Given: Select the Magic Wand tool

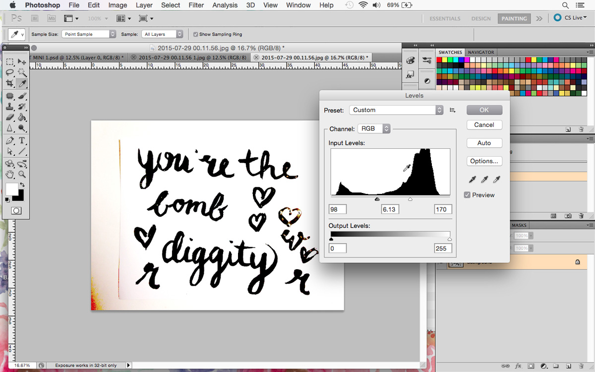Looking at the screenshot, I should pos(22,72).
